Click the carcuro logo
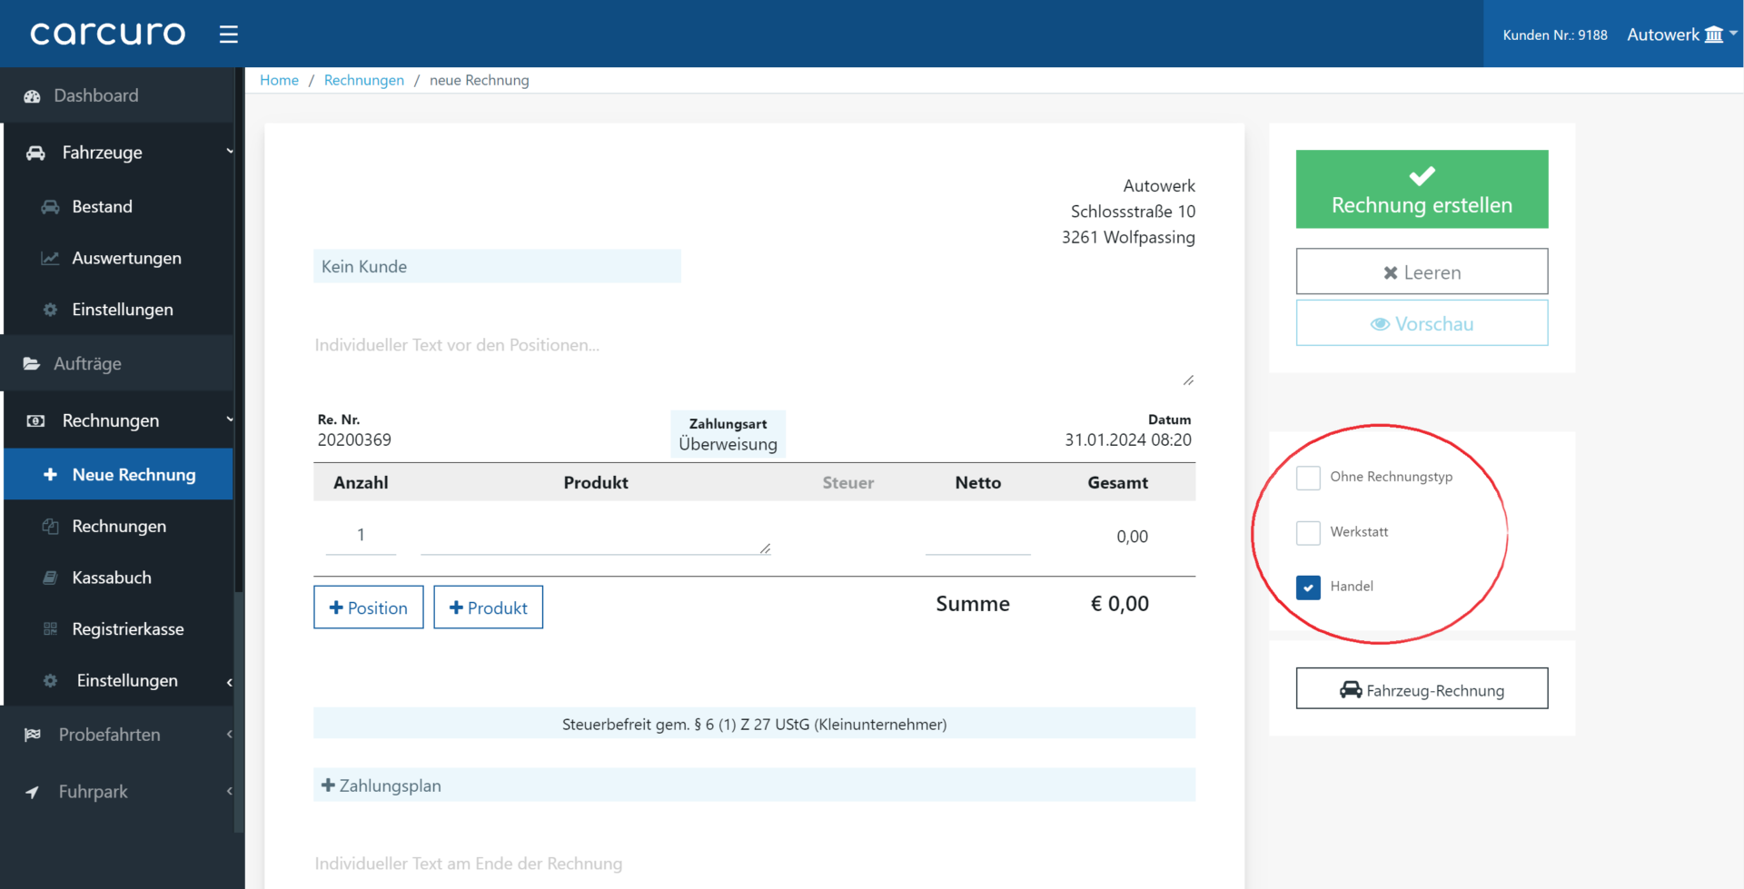The height and width of the screenshot is (889, 1744). coord(107,35)
